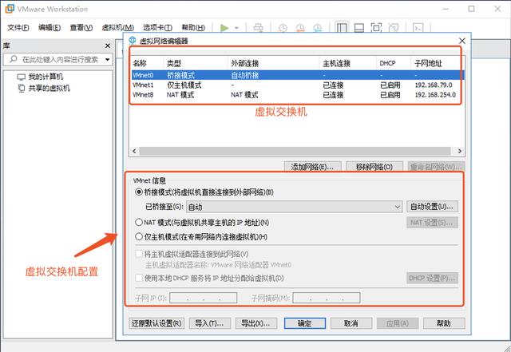Click the 应用(A) button
The image size is (511, 352).
pos(398,323)
